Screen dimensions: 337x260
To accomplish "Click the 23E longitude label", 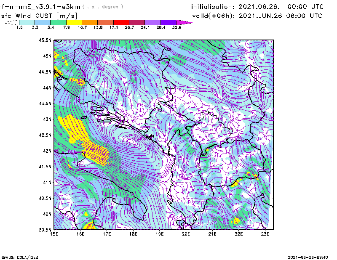I will click(265, 234).
